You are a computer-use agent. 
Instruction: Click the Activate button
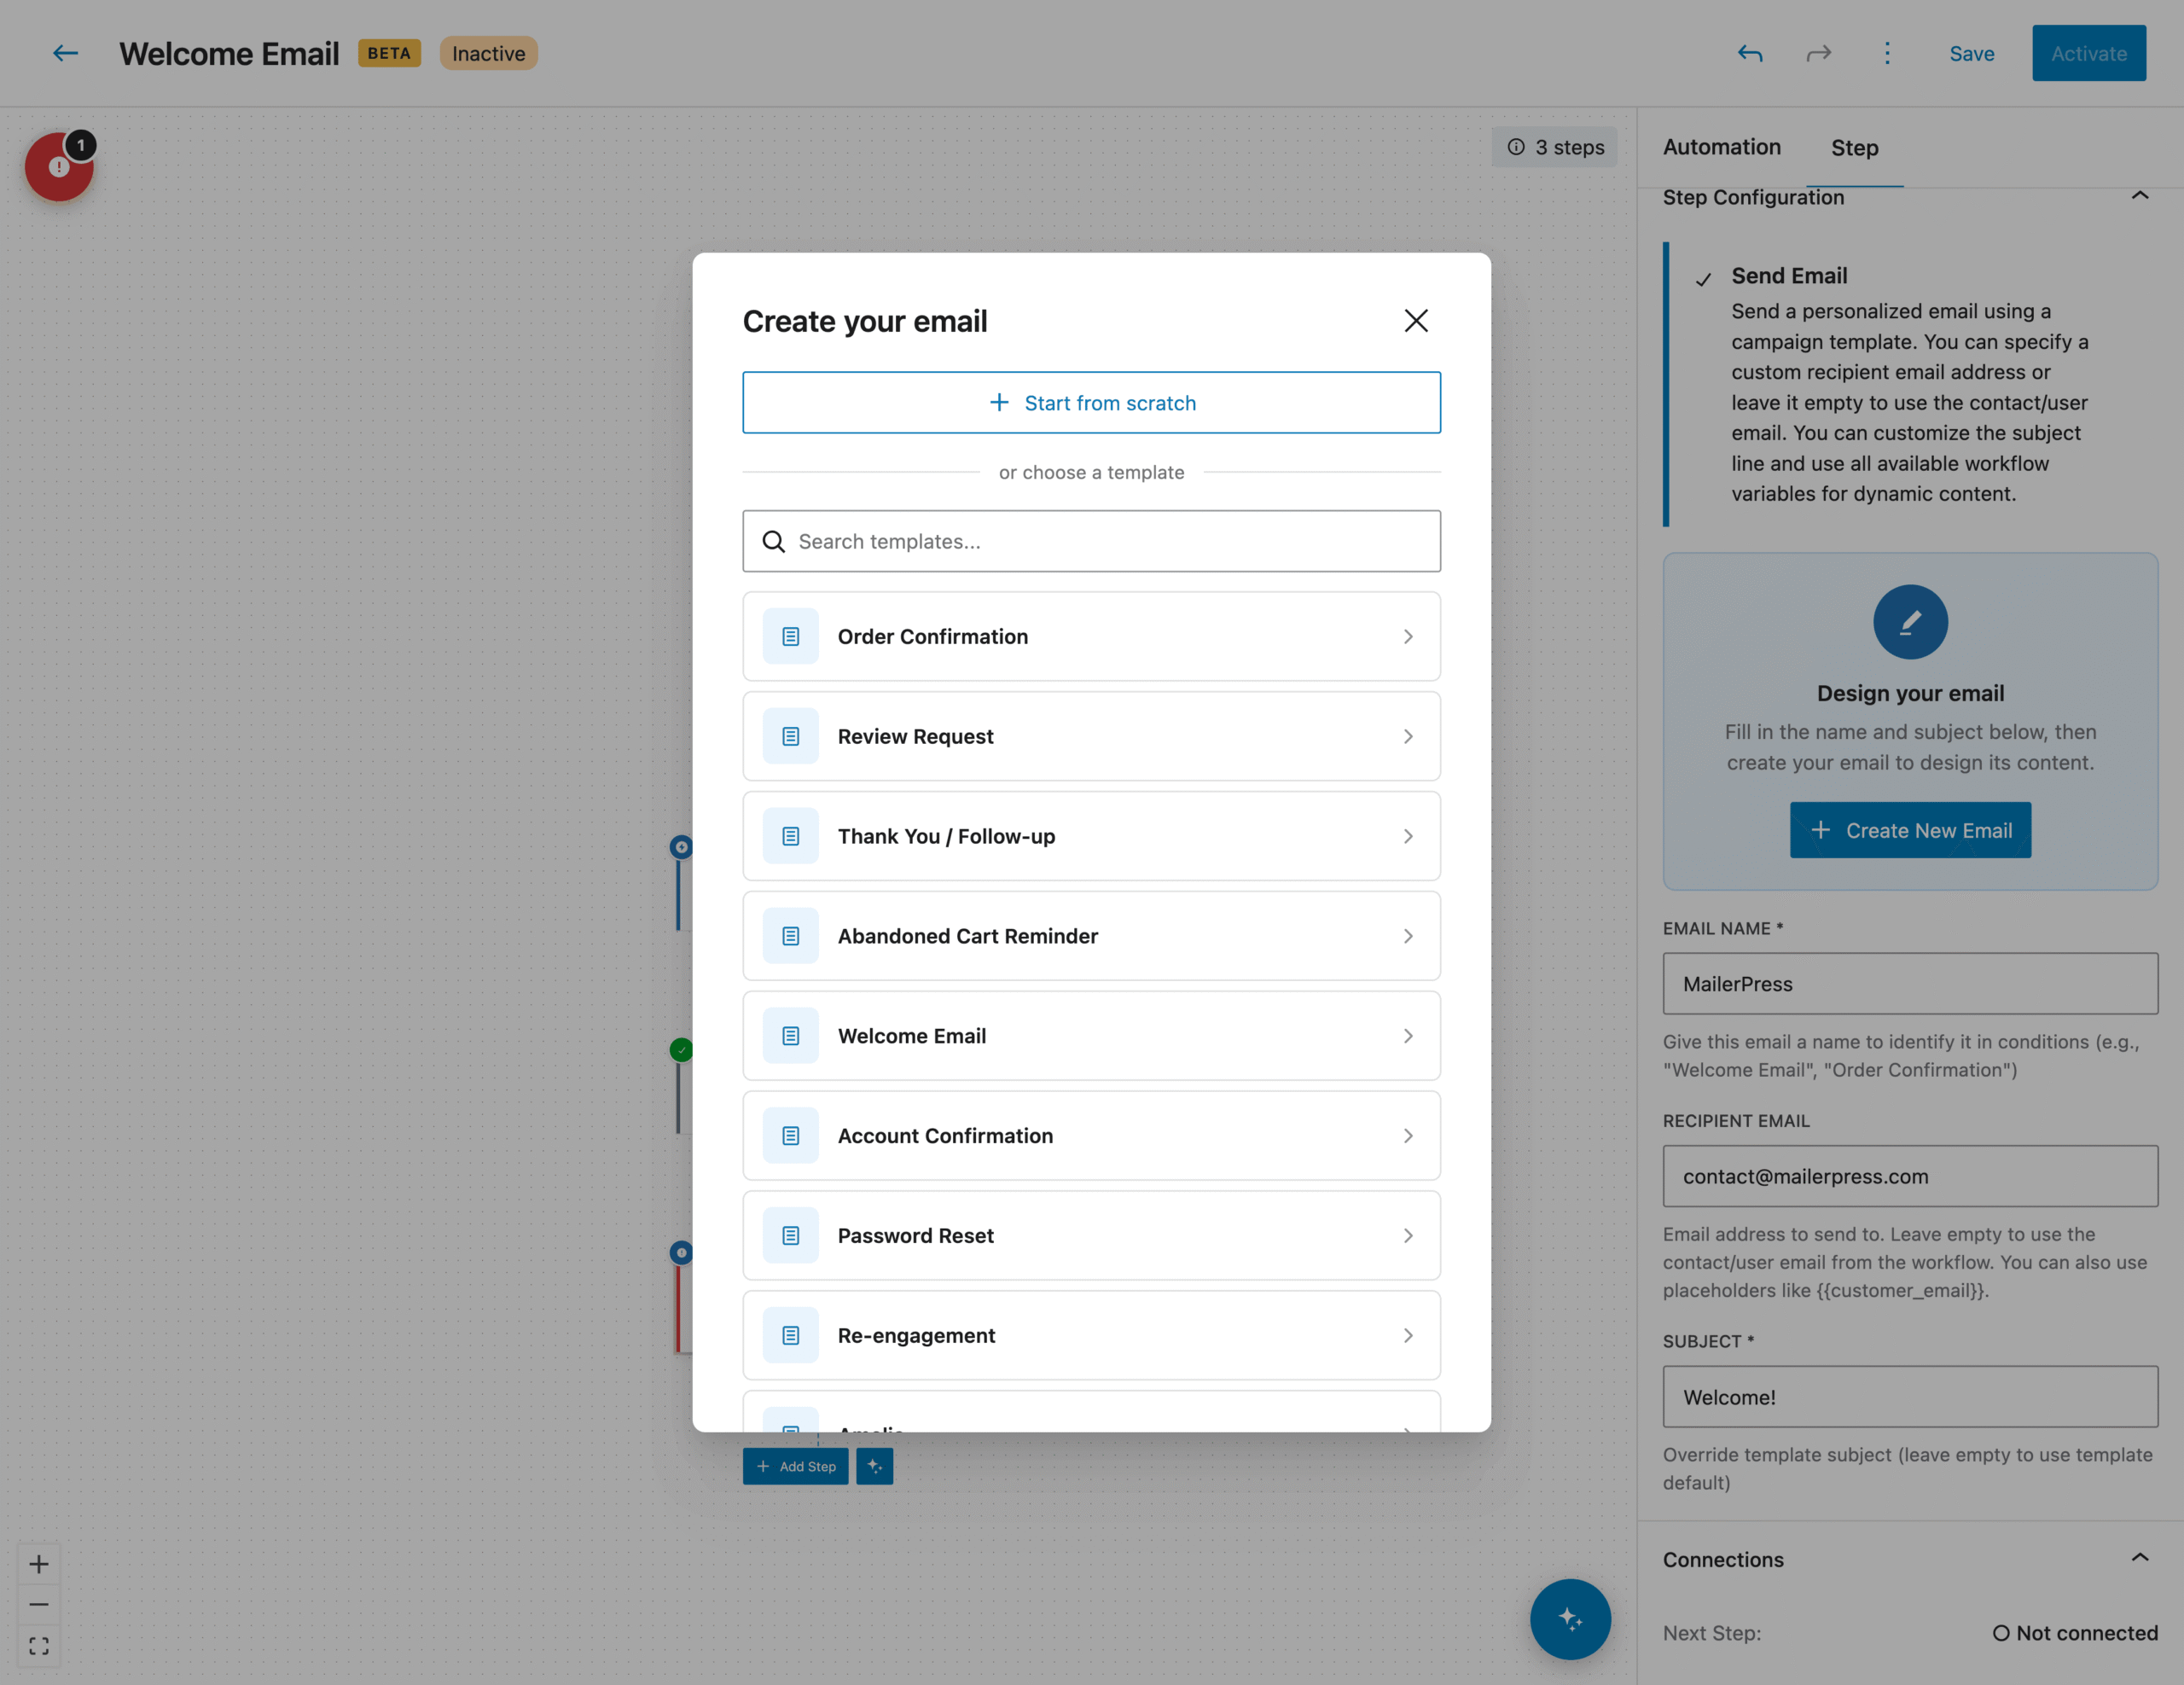2088,54
